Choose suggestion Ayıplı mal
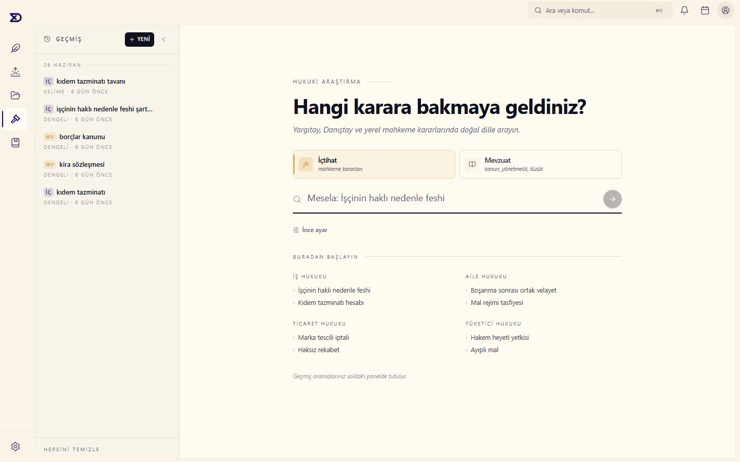Viewport: 740px width, 462px height. pyautogui.click(x=485, y=350)
